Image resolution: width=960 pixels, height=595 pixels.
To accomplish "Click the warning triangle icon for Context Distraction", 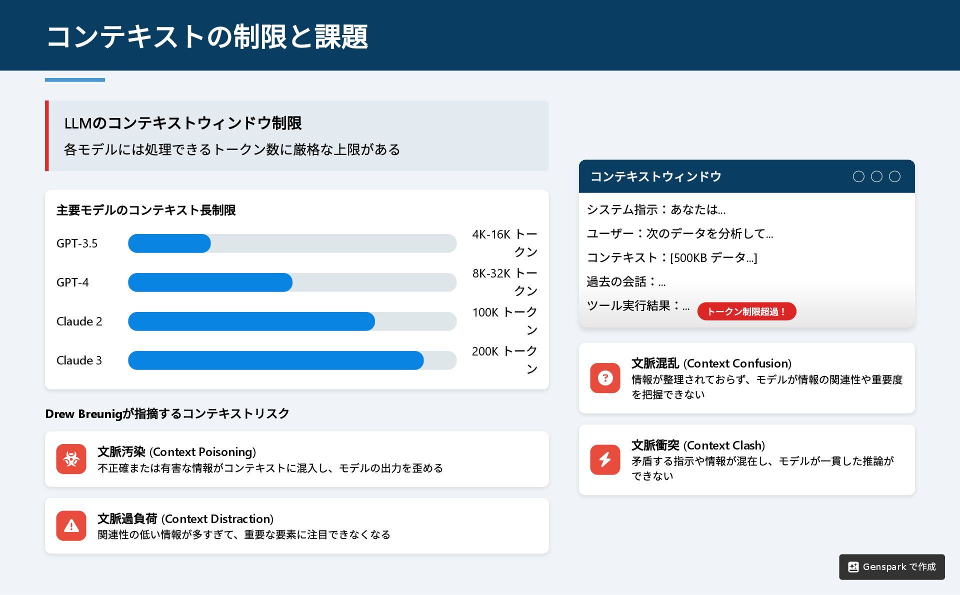I will pos(71,525).
